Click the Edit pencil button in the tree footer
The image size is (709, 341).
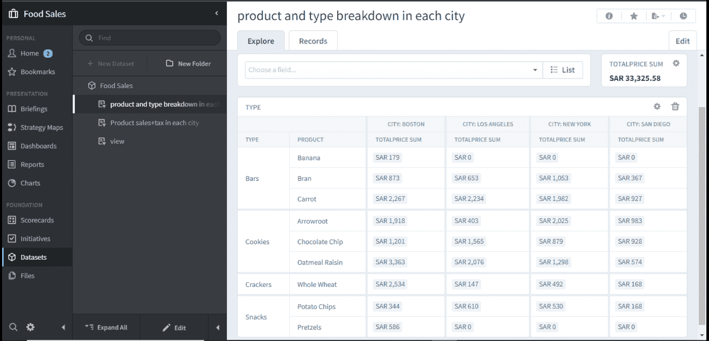click(174, 327)
